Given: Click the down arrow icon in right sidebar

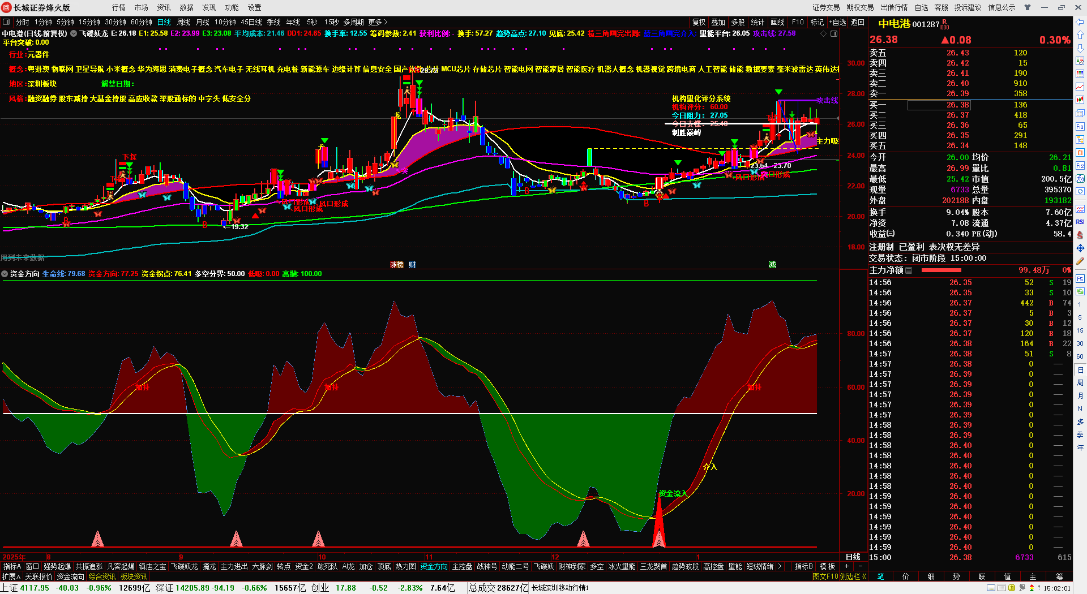Looking at the screenshot, I should (x=1080, y=48).
